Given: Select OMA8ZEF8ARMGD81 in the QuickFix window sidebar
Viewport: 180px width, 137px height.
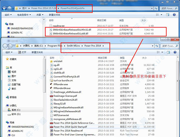Looking at the screenshot, I should tap(22, 28).
